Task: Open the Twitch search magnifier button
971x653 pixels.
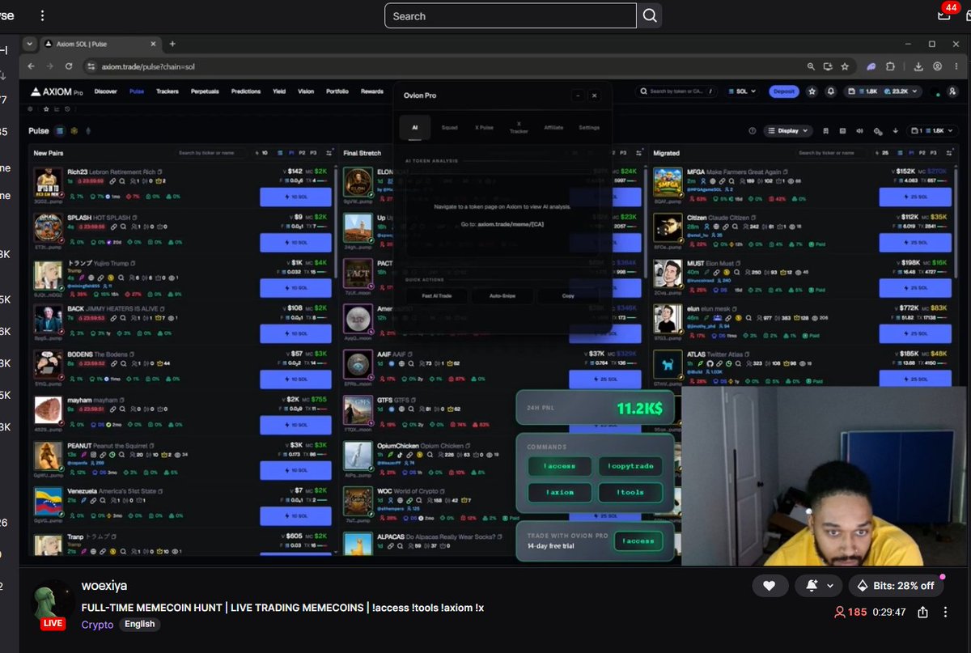Action: (x=650, y=15)
